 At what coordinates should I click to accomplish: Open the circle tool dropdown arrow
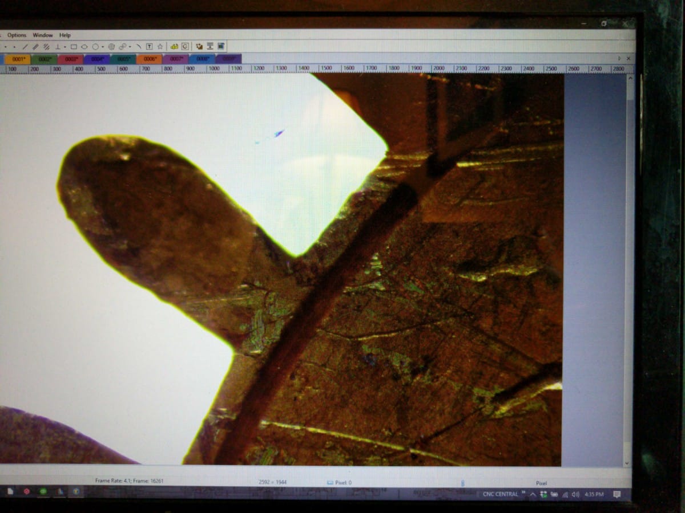103,47
